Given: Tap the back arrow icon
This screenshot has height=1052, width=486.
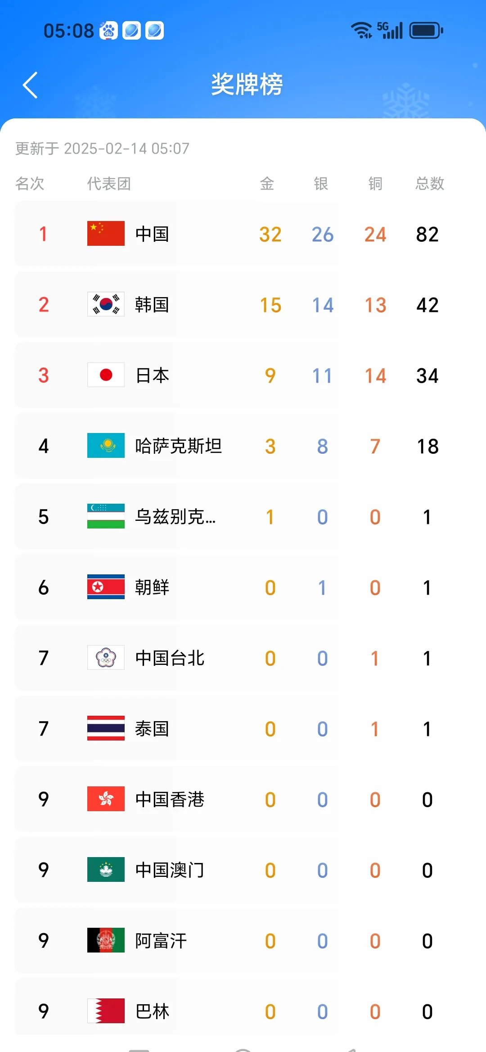Looking at the screenshot, I should point(30,85).
